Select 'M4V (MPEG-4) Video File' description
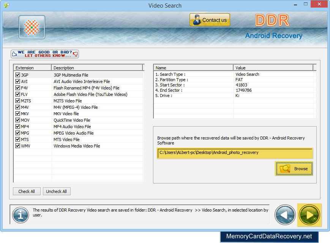The width and height of the screenshot is (330, 243). [76, 107]
